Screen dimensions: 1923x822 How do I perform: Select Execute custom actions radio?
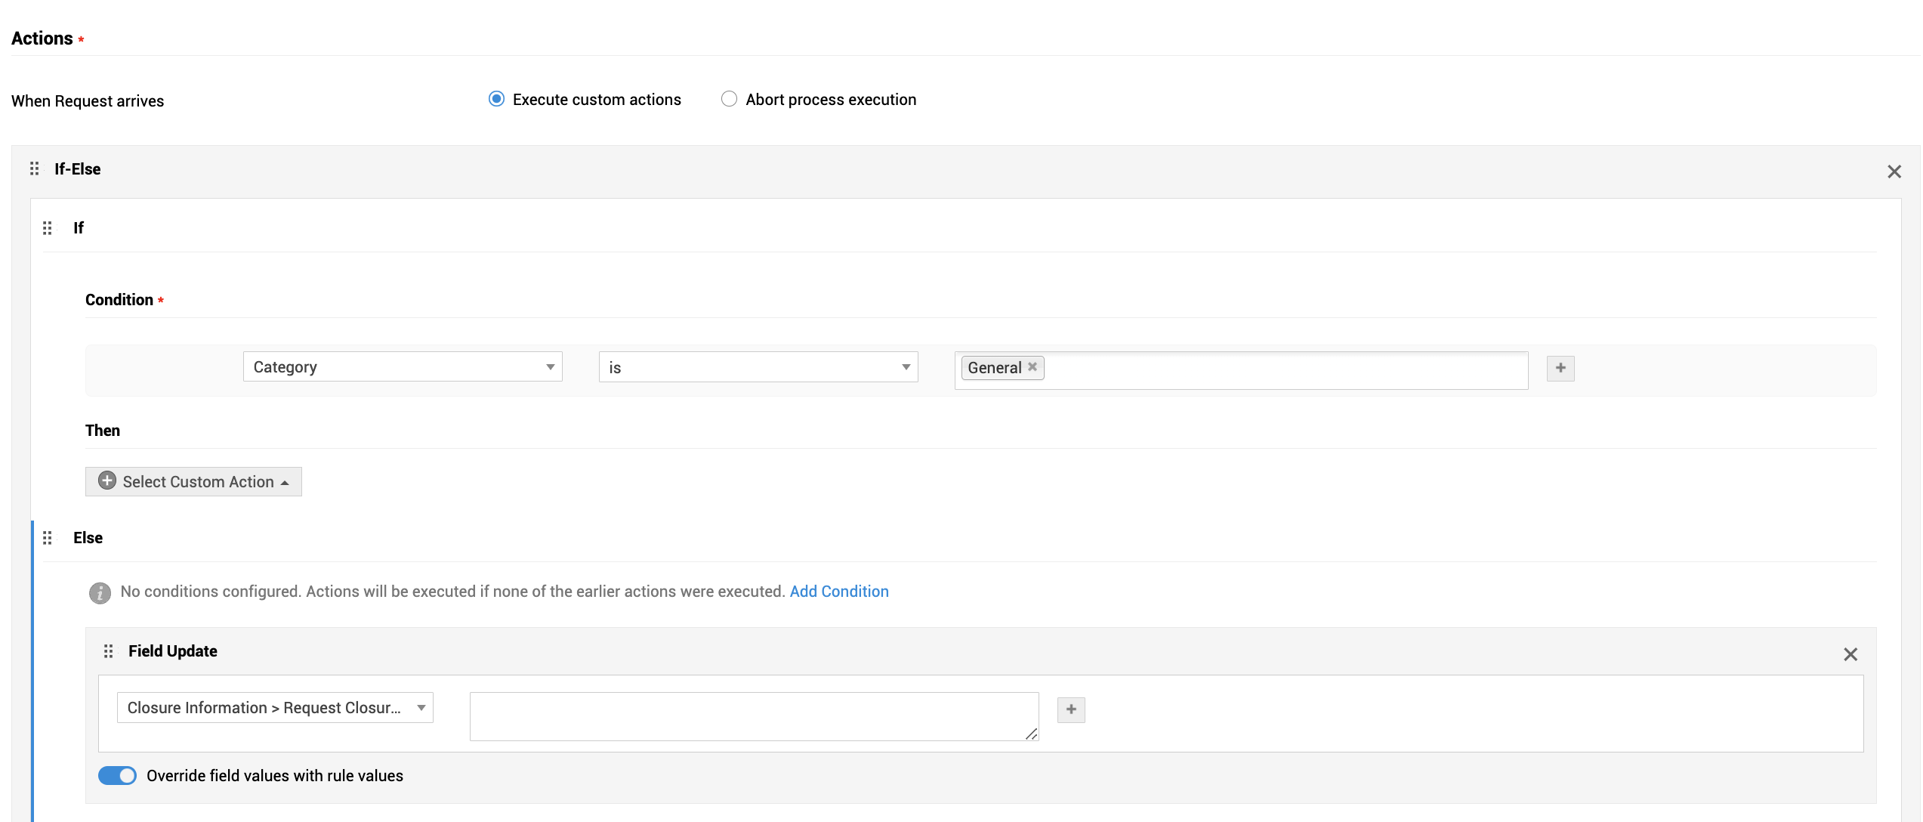[x=496, y=99]
